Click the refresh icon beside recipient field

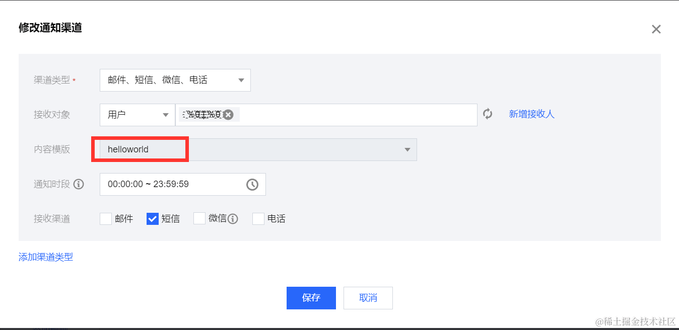tap(487, 114)
